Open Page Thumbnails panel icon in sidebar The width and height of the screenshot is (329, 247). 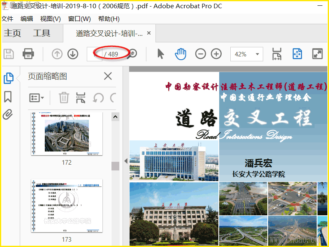coord(8,78)
